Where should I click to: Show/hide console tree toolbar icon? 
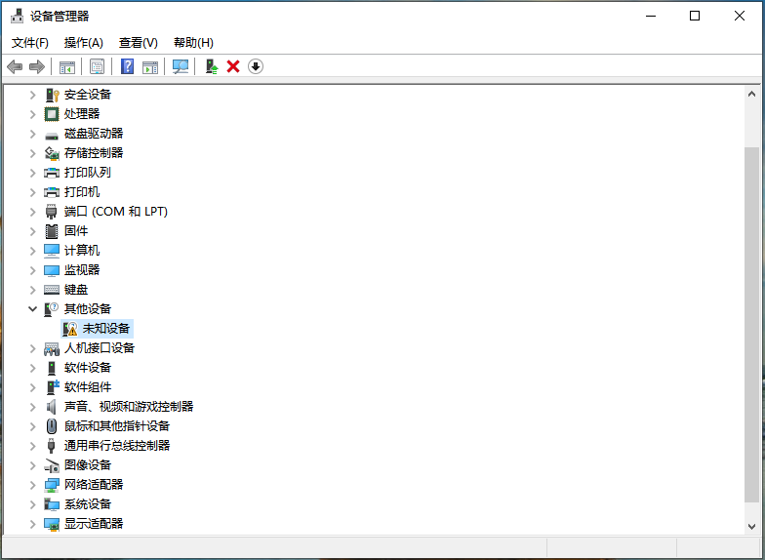66,66
